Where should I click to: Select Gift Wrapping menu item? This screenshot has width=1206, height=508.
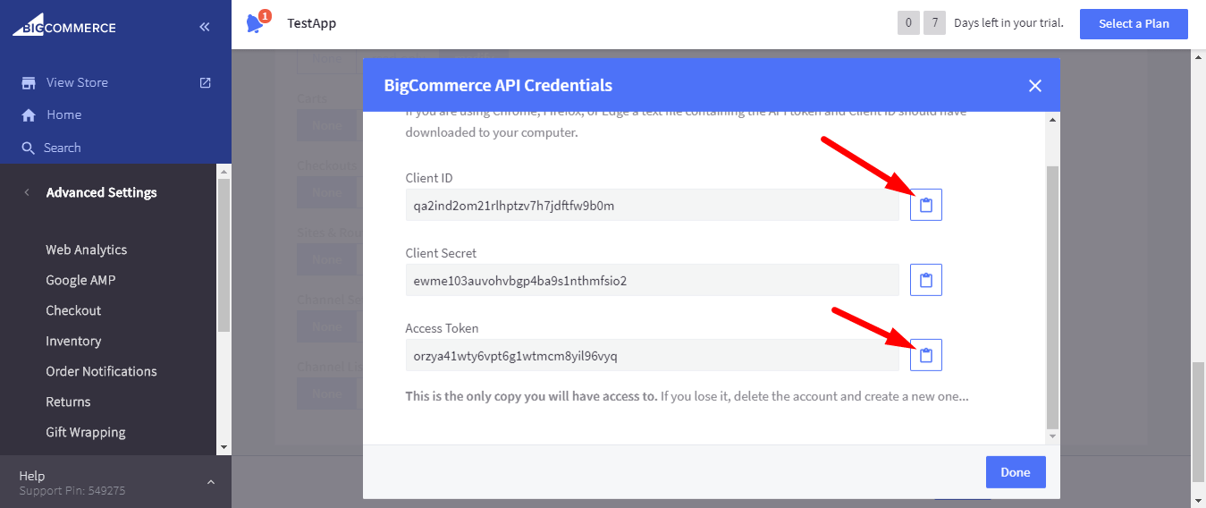(x=86, y=432)
